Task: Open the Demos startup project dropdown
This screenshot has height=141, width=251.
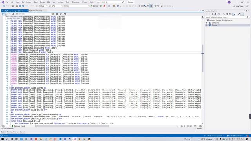Action: (x=76, y=6)
